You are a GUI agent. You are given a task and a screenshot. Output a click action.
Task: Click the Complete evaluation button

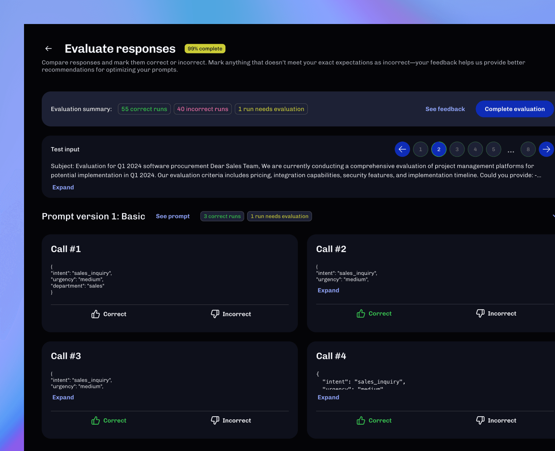coord(514,109)
